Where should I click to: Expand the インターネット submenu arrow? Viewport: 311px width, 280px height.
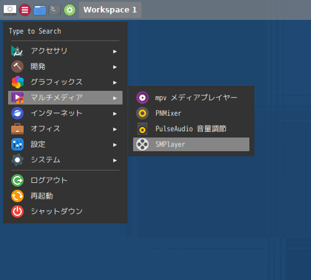[x=114, y=114]
